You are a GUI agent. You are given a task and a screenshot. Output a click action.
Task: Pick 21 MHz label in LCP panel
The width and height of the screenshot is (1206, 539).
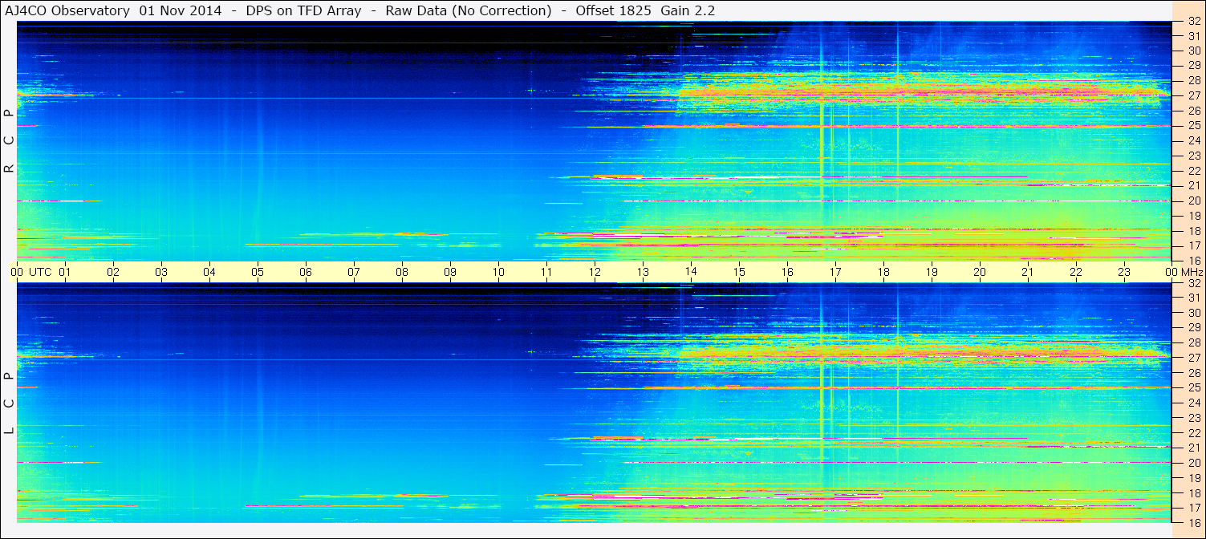(1193, 448)
